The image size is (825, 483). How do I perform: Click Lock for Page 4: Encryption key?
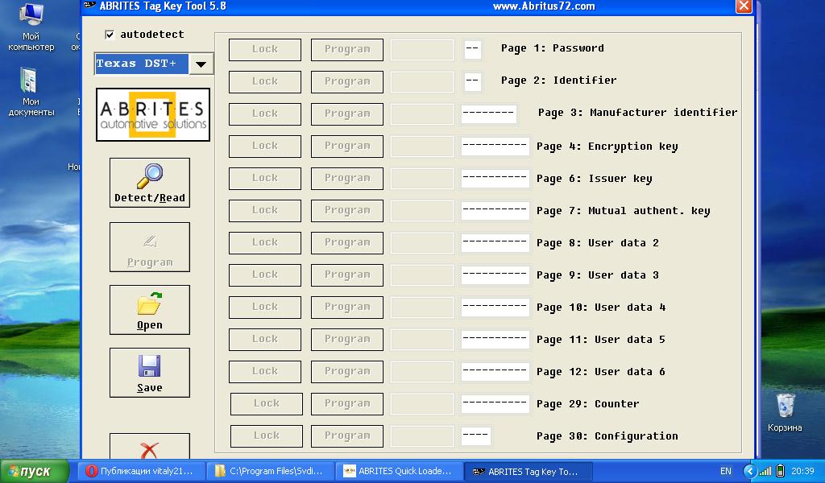[264, 147]
